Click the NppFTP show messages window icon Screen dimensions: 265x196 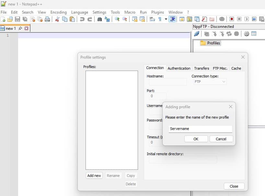254,34
